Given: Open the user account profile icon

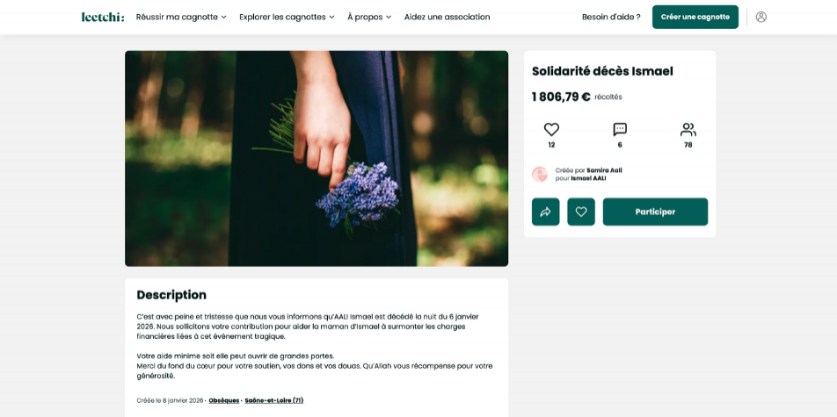Looking at the screenshot, I should tap(761, 17).
